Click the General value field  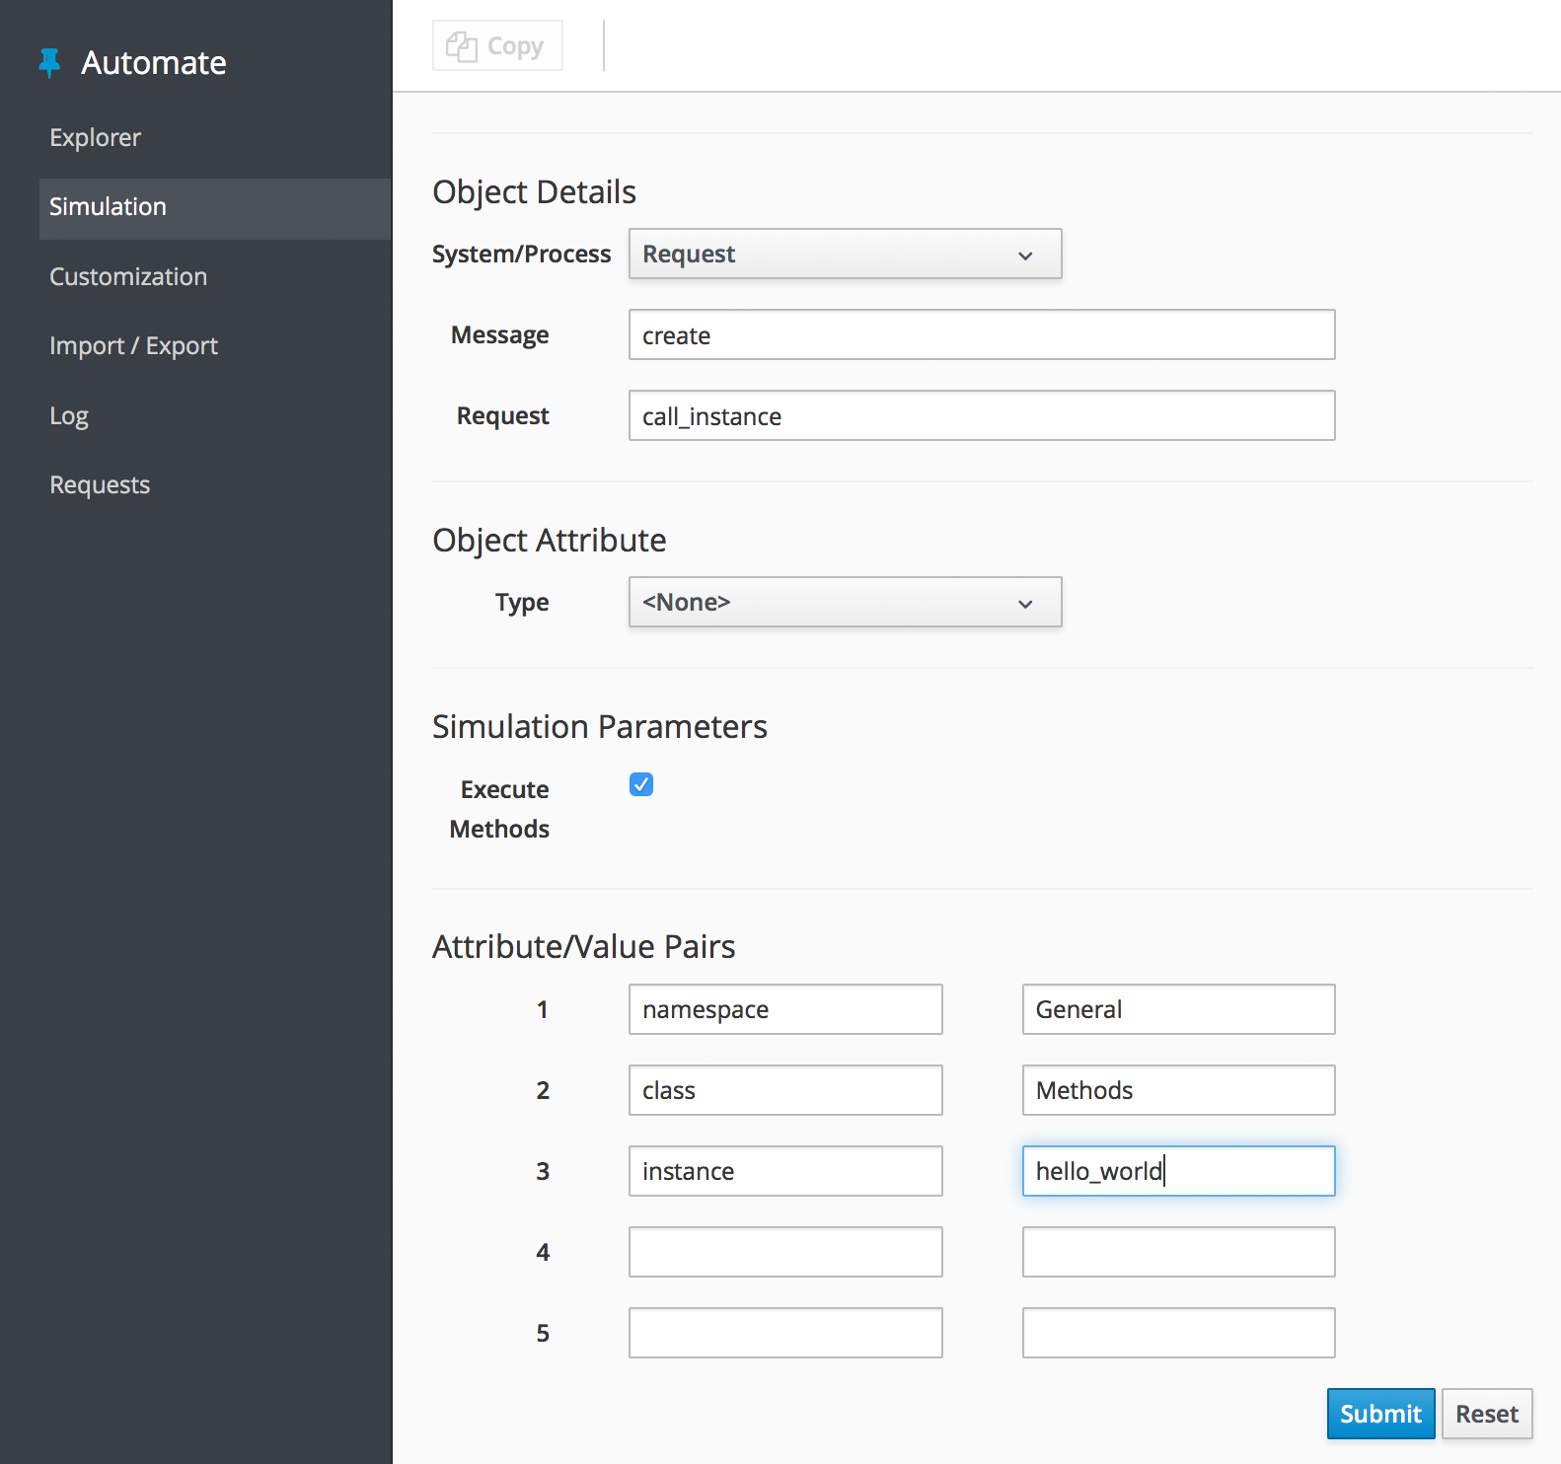pos(1178,1009)
